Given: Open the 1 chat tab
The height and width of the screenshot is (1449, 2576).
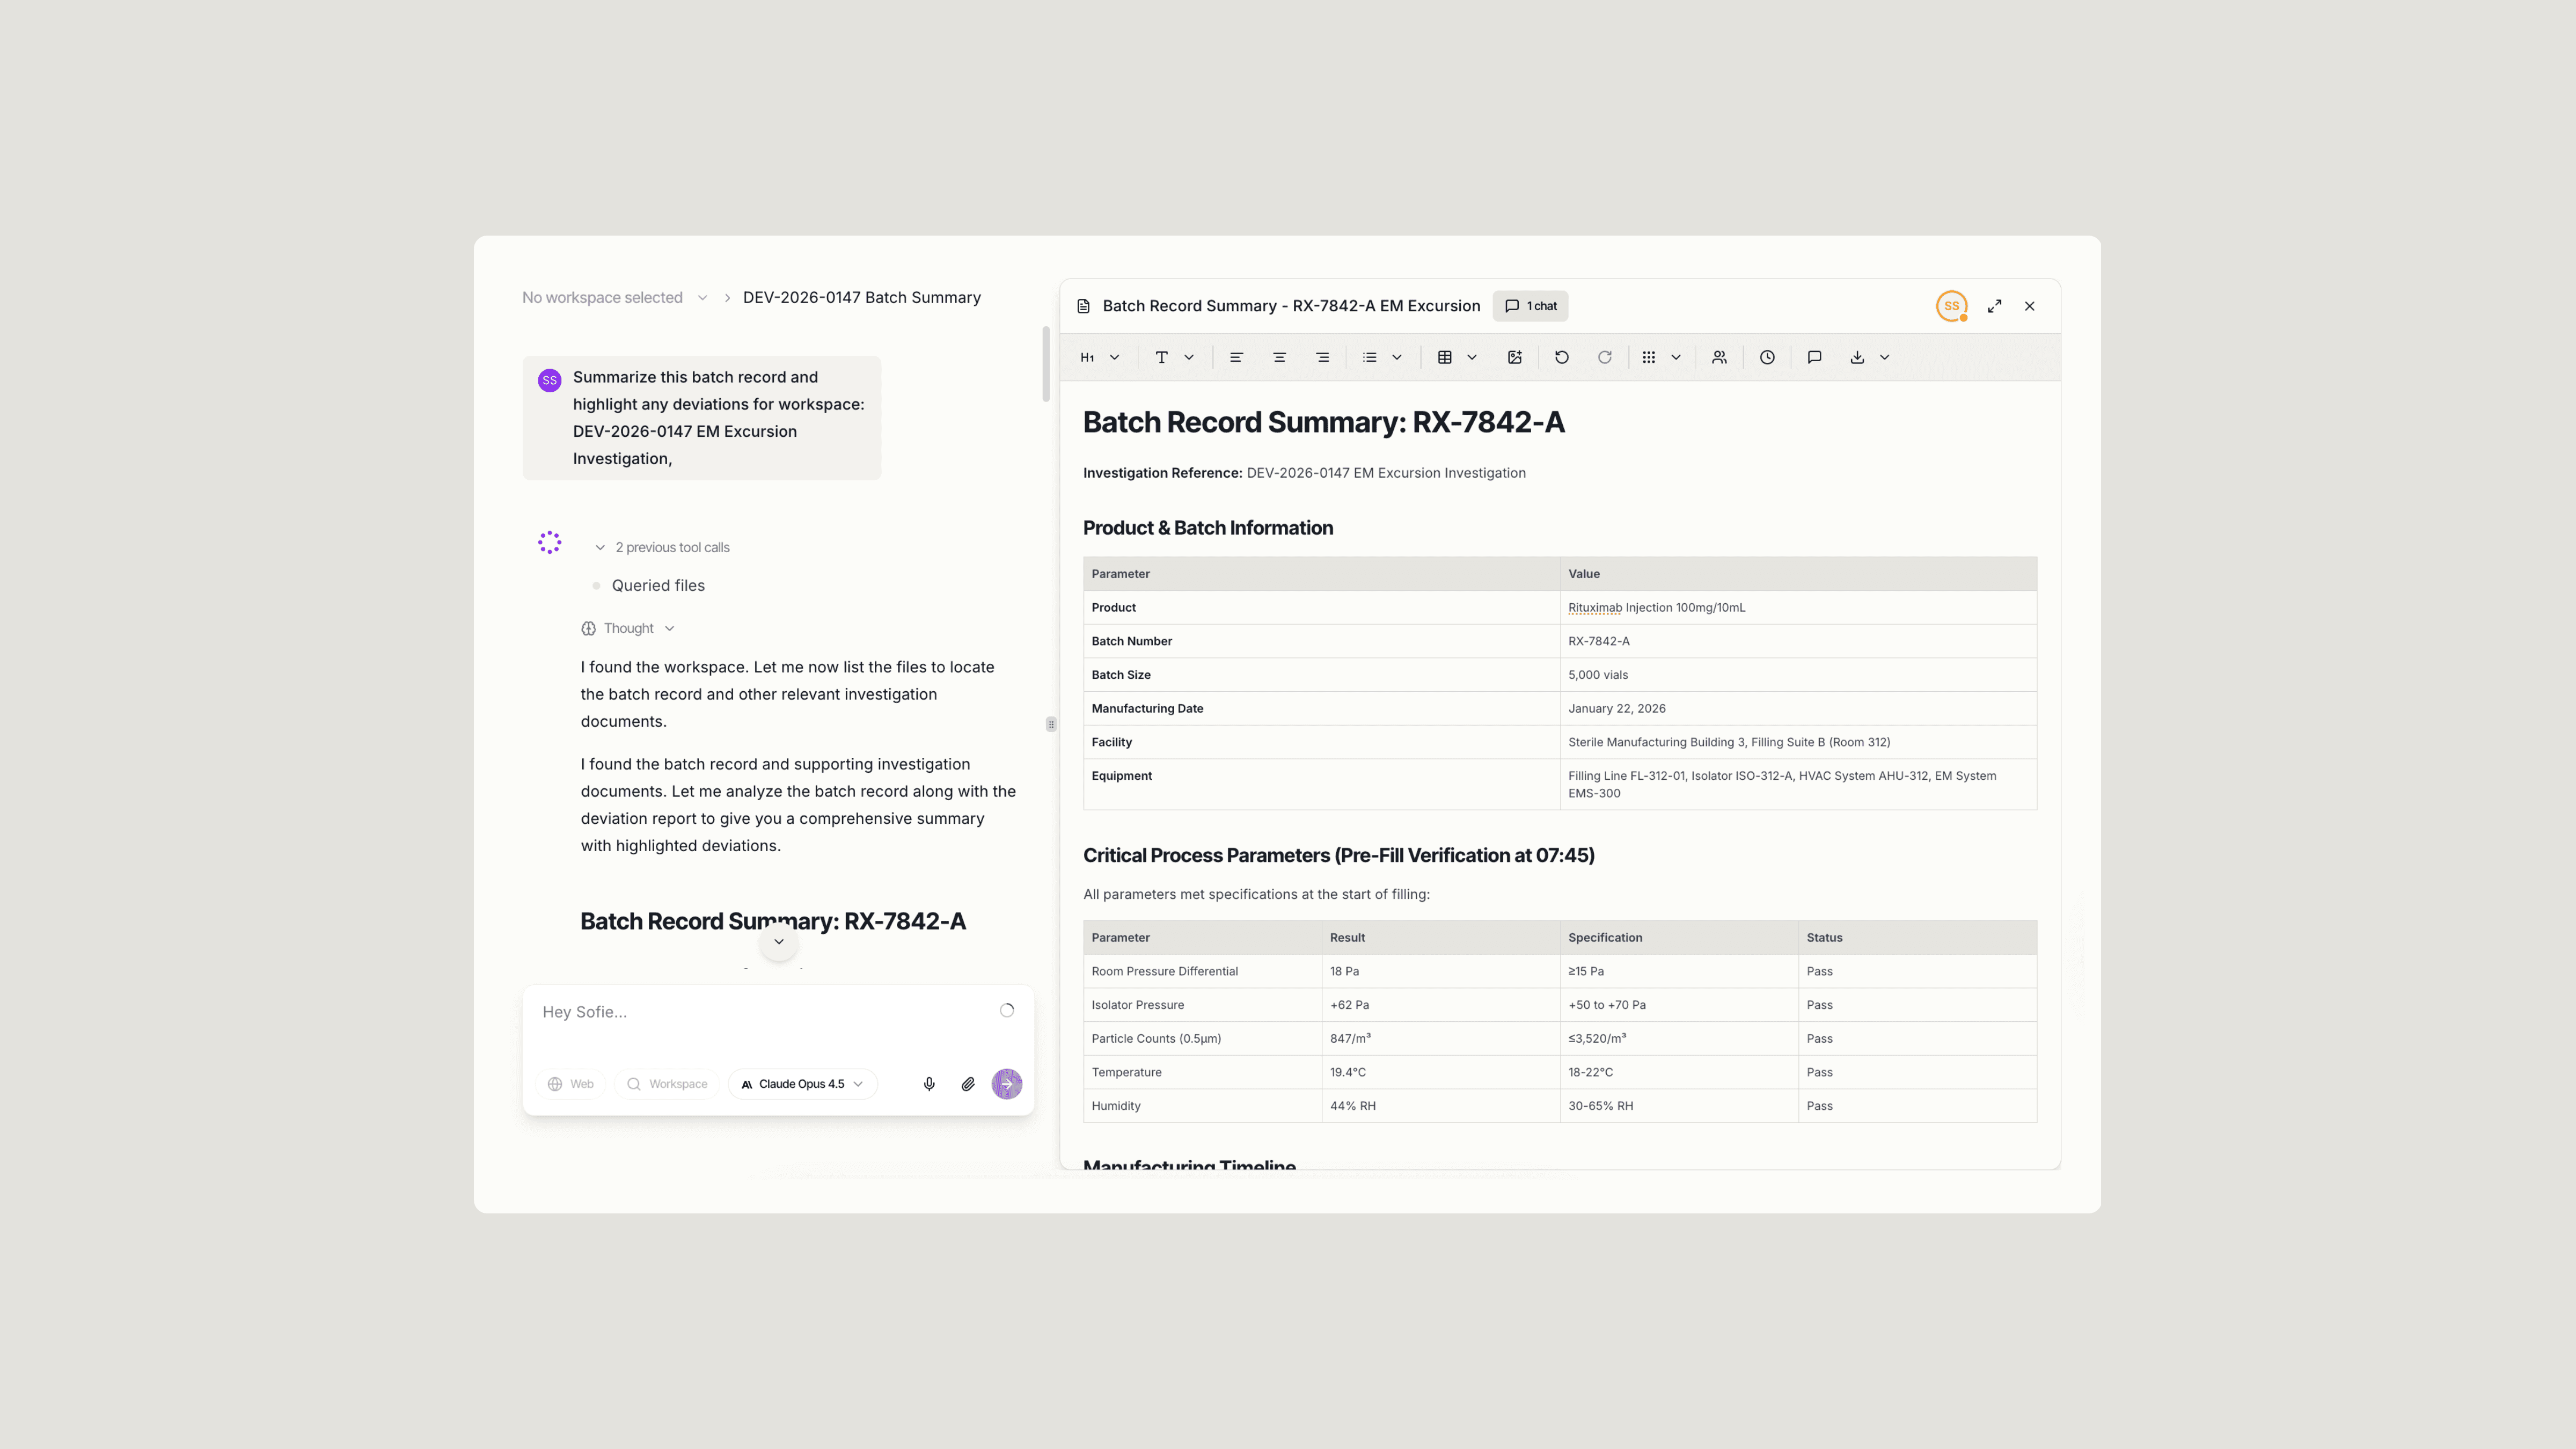Looking at the screenshot, I should pos(1530,306).
